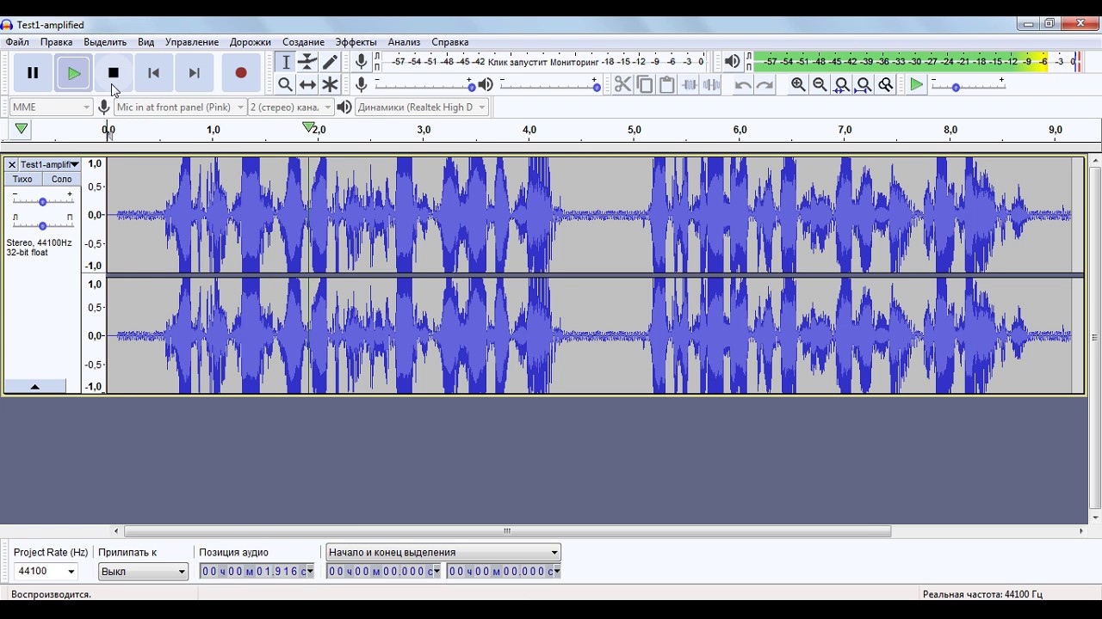Select the magnifier Zoom tool

coord(286,84)
